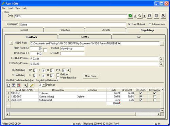Uncheck On MSDS for Sulfuric Acid row
This screenshot has height=126, width=170.
(141, 100)
